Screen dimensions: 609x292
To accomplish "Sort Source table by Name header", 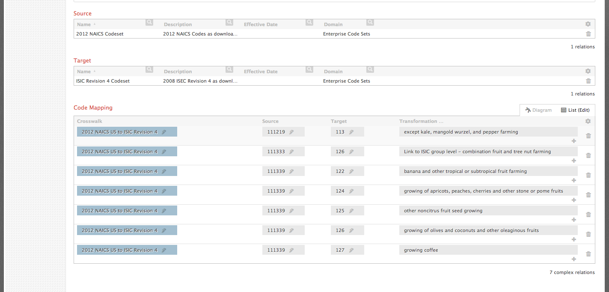I will [84, 24].
